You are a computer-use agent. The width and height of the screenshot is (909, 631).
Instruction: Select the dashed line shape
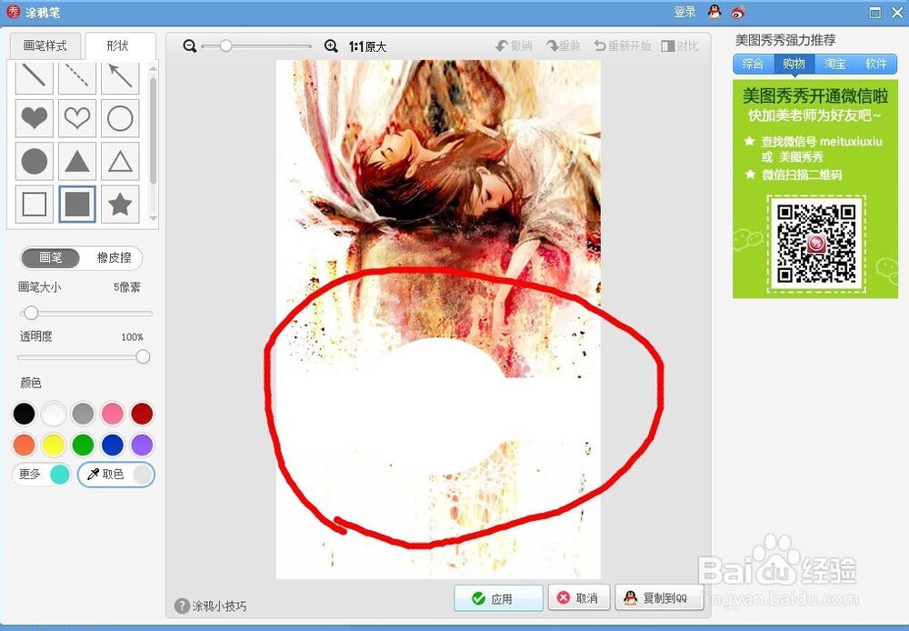click(77, 77)
